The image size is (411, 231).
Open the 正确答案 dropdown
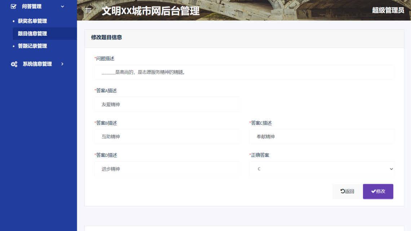322,169
